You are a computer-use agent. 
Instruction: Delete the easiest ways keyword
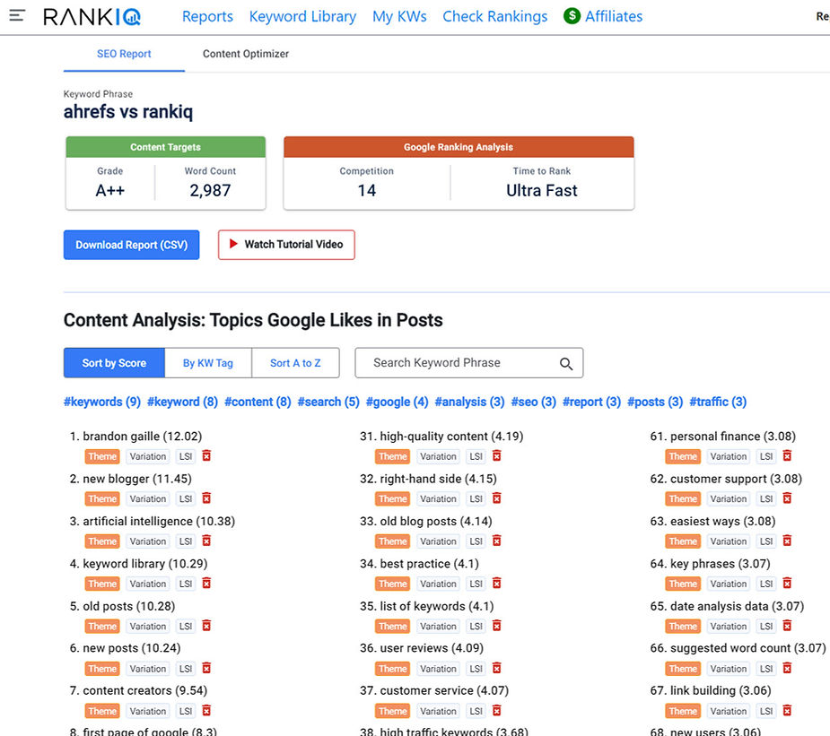click(787, 541)
